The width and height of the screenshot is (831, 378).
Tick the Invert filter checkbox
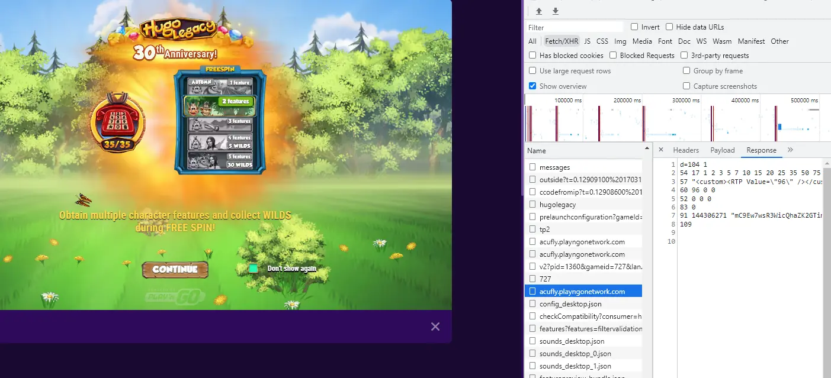click(634, 27)
